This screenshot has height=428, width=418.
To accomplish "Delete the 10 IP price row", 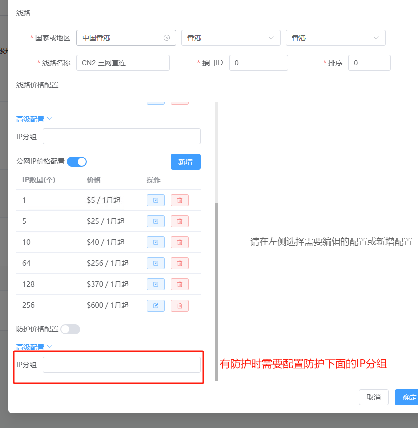I will 180,242.
